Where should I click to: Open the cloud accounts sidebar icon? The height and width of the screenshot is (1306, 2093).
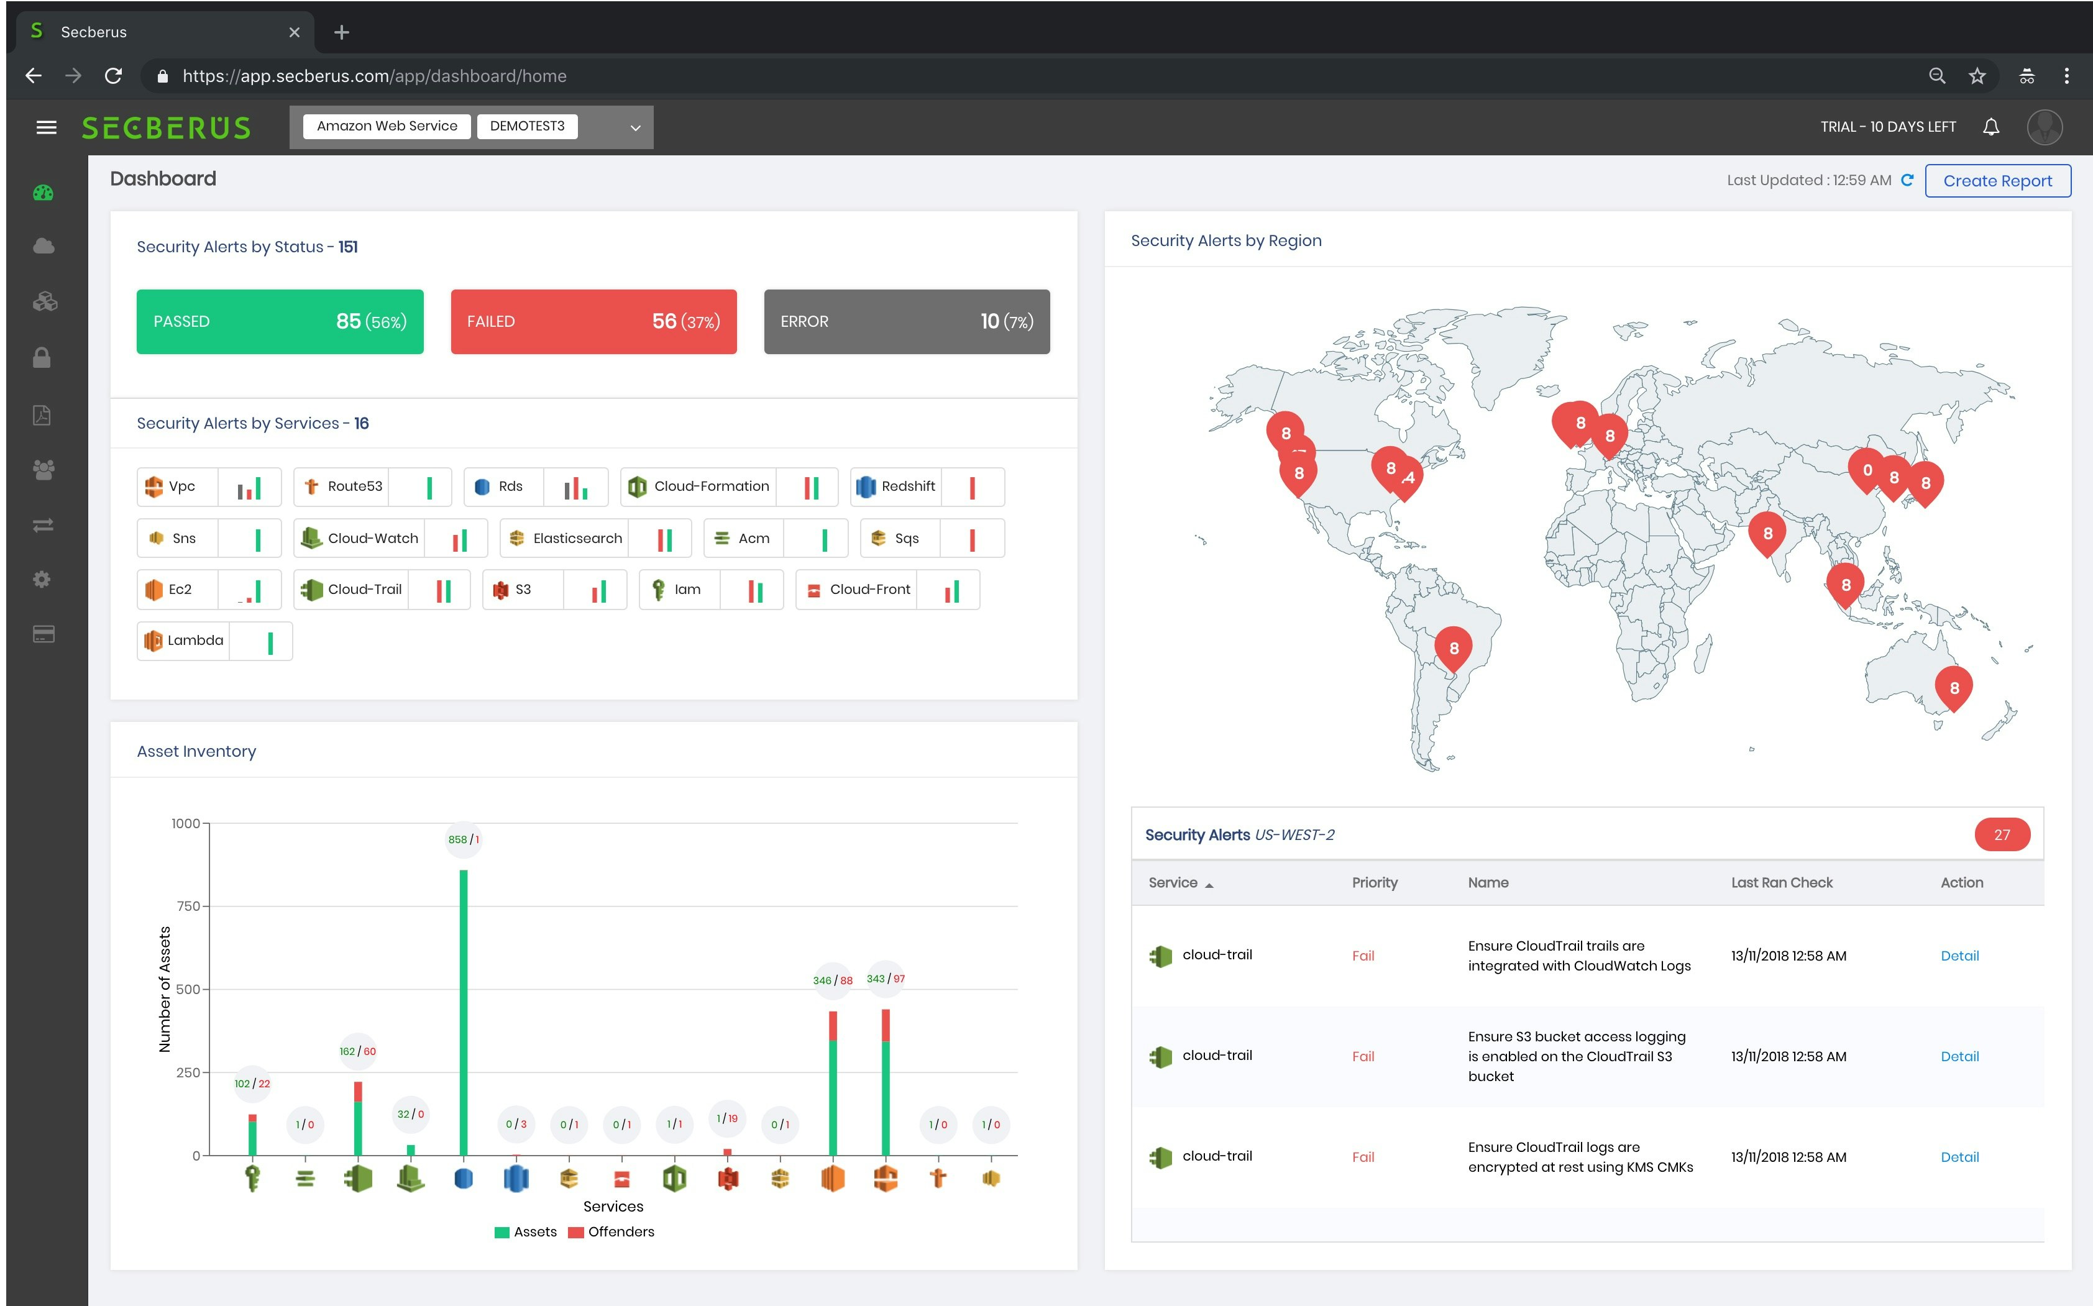[x=44, y=247]
